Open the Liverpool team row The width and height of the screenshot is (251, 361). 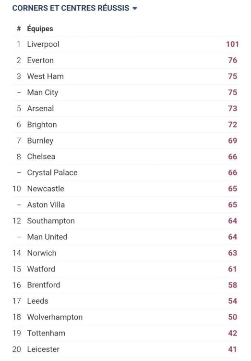(126, 44)
